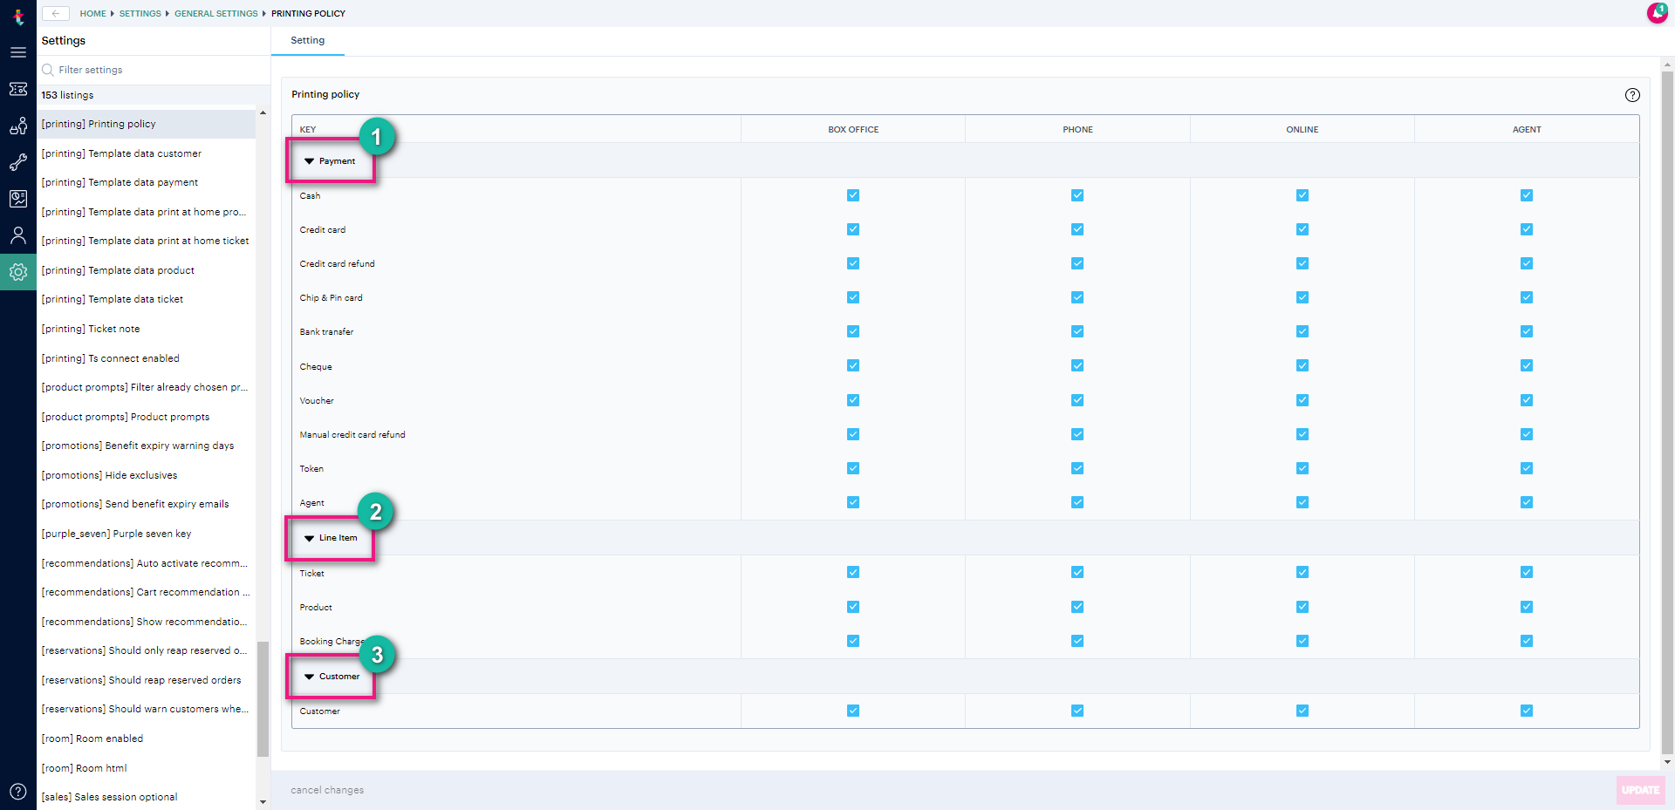Uncheck Cash for Box Office
The width and height of the screenshot is (1675, 810).
point(852,195)
